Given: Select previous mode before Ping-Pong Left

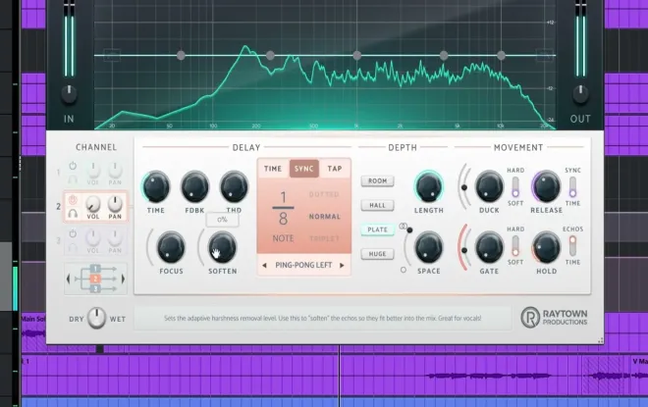Looking at the screenshot, I should click(265, 266).
